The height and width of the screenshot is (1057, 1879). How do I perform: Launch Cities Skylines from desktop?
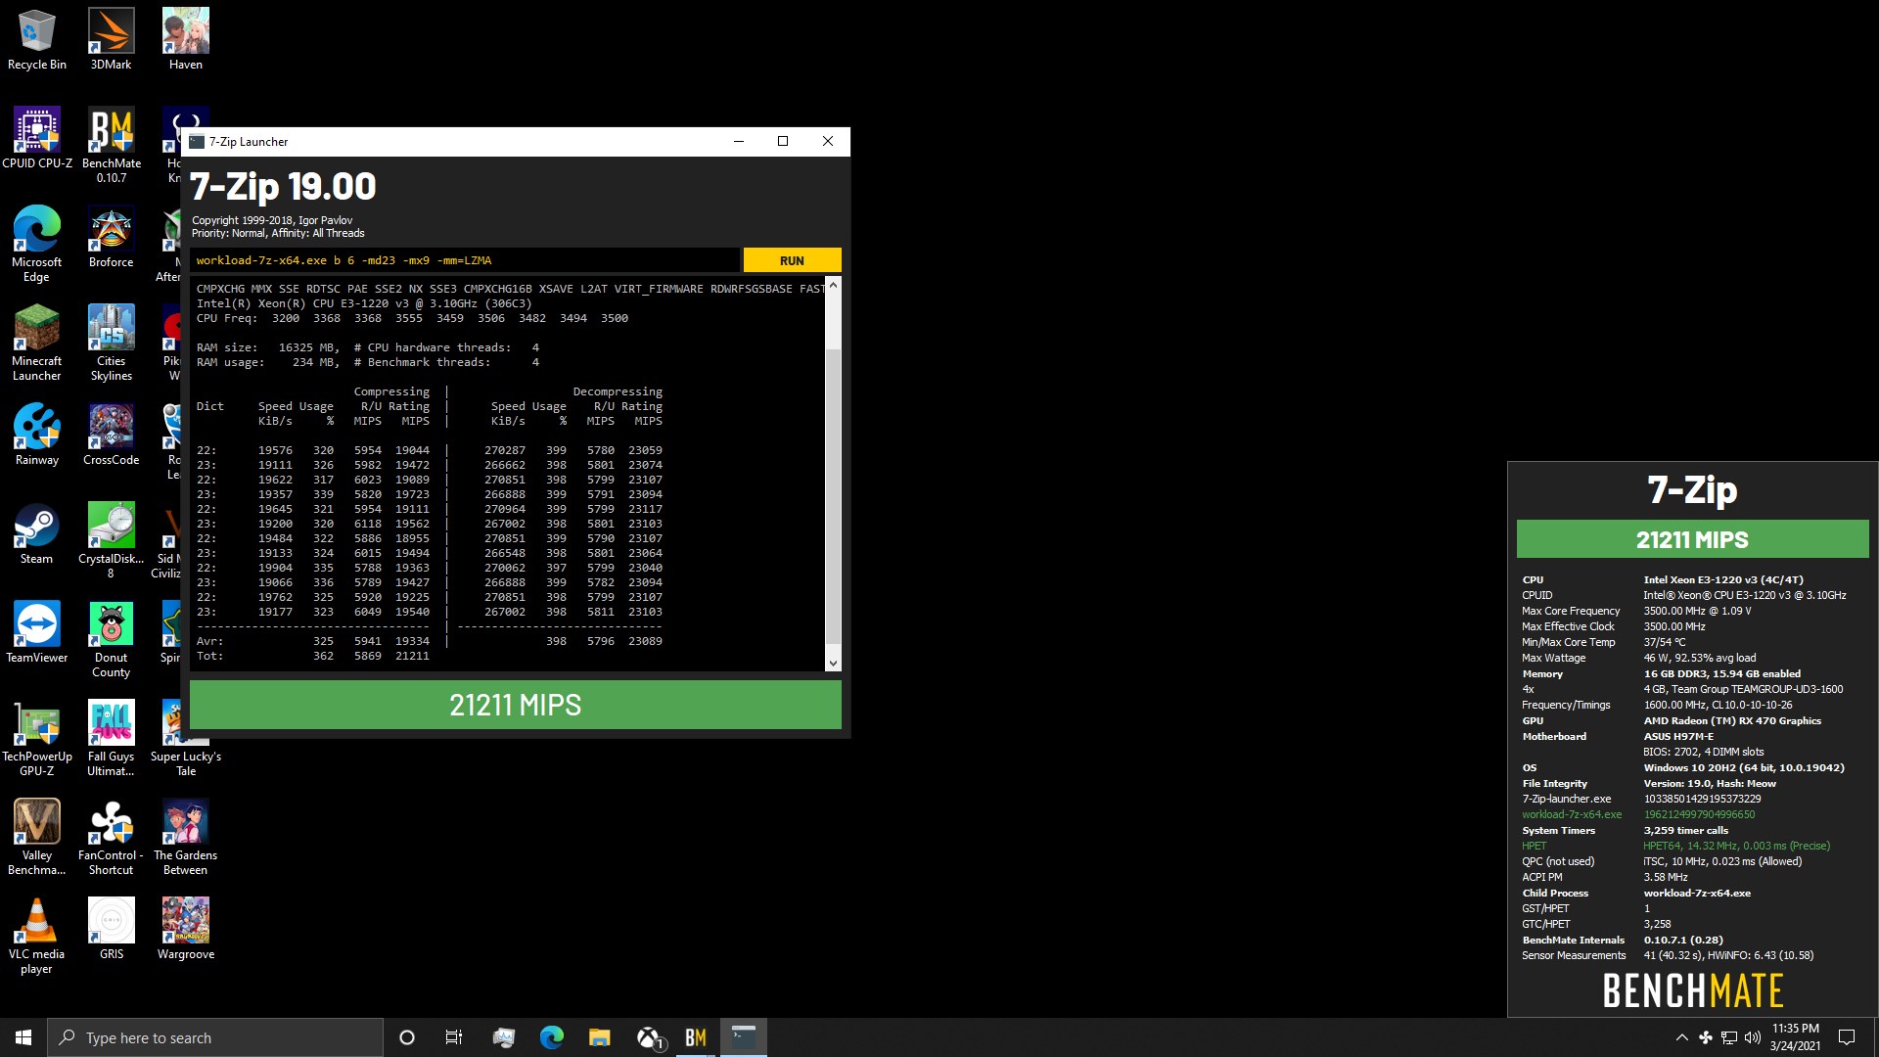tap(112, 344)
